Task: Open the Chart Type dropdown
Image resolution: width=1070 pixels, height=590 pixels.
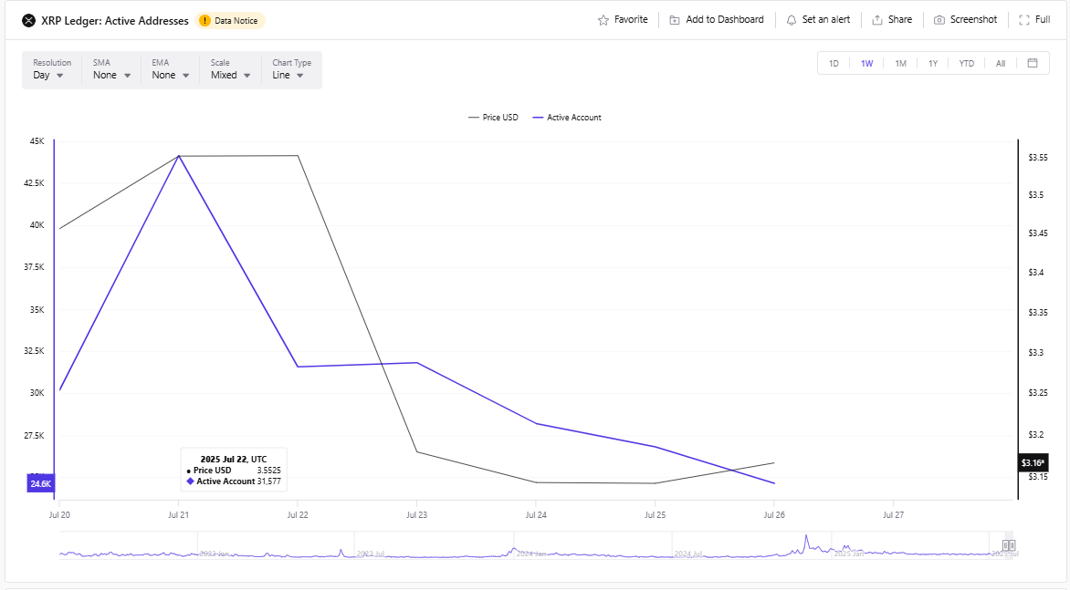Action: click(291, 70)
